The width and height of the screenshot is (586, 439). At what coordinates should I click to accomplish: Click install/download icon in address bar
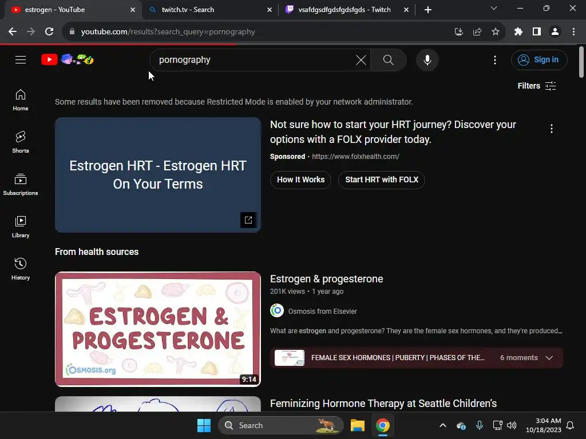click(458, 32)
